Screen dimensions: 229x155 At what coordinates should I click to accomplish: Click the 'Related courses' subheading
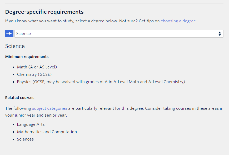20,98
